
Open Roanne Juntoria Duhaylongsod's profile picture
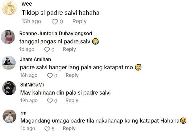(x=8, y=37)
